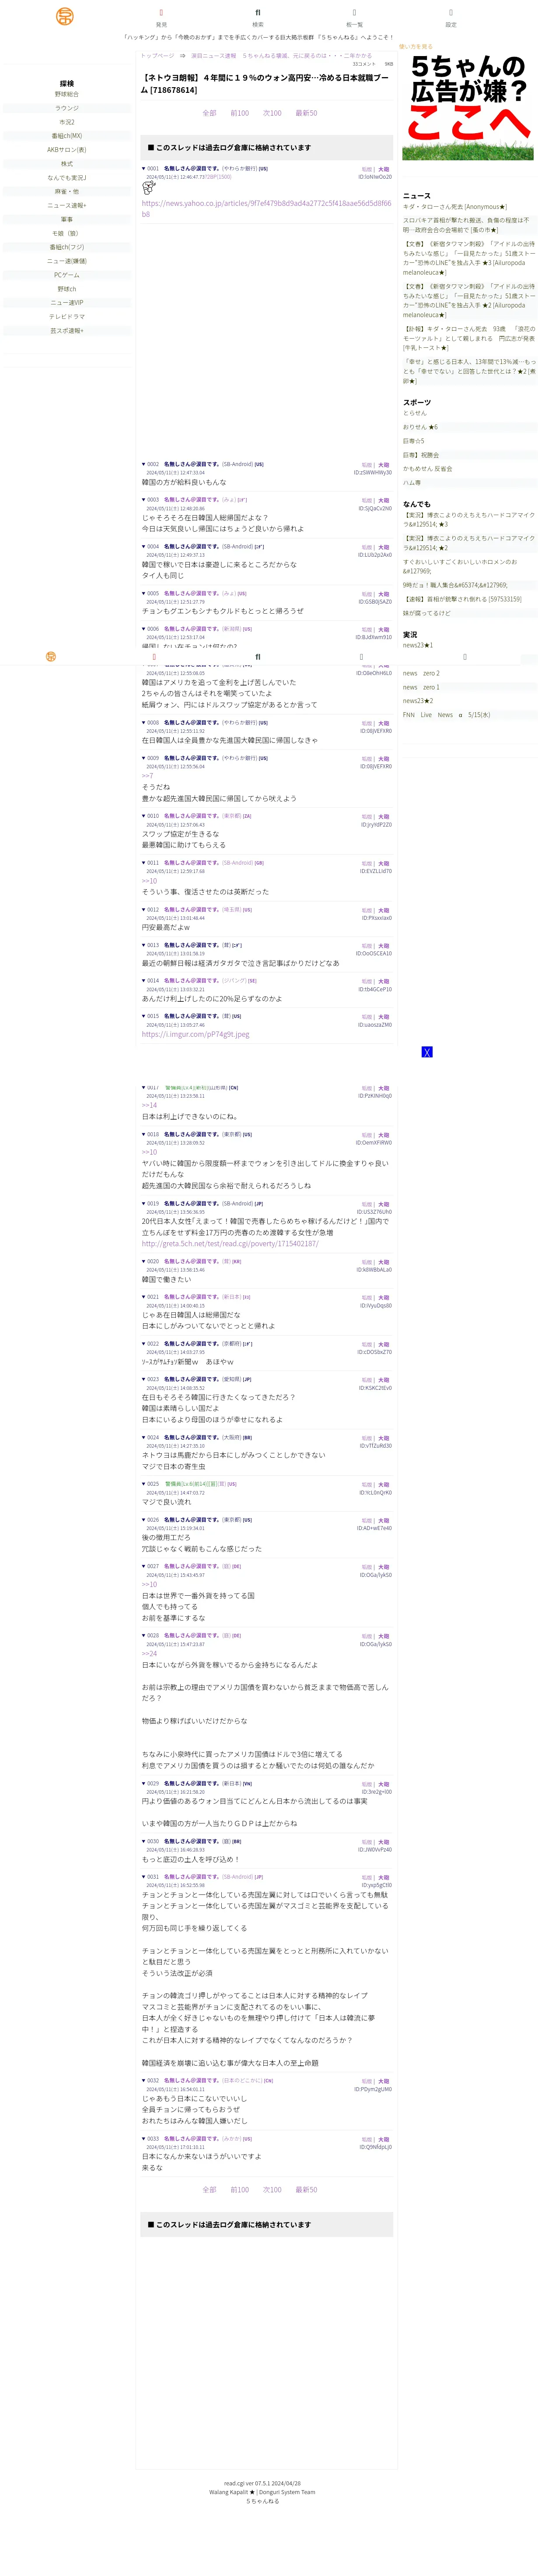Open 市況2 in the left board list

[67, 122]
